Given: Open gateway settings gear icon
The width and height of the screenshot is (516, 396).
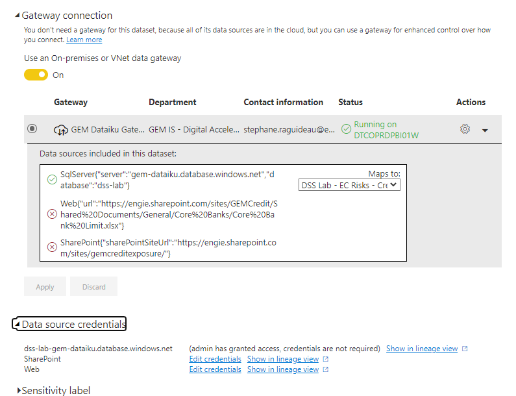Looking at the screenshot, I should coord(465,129).
